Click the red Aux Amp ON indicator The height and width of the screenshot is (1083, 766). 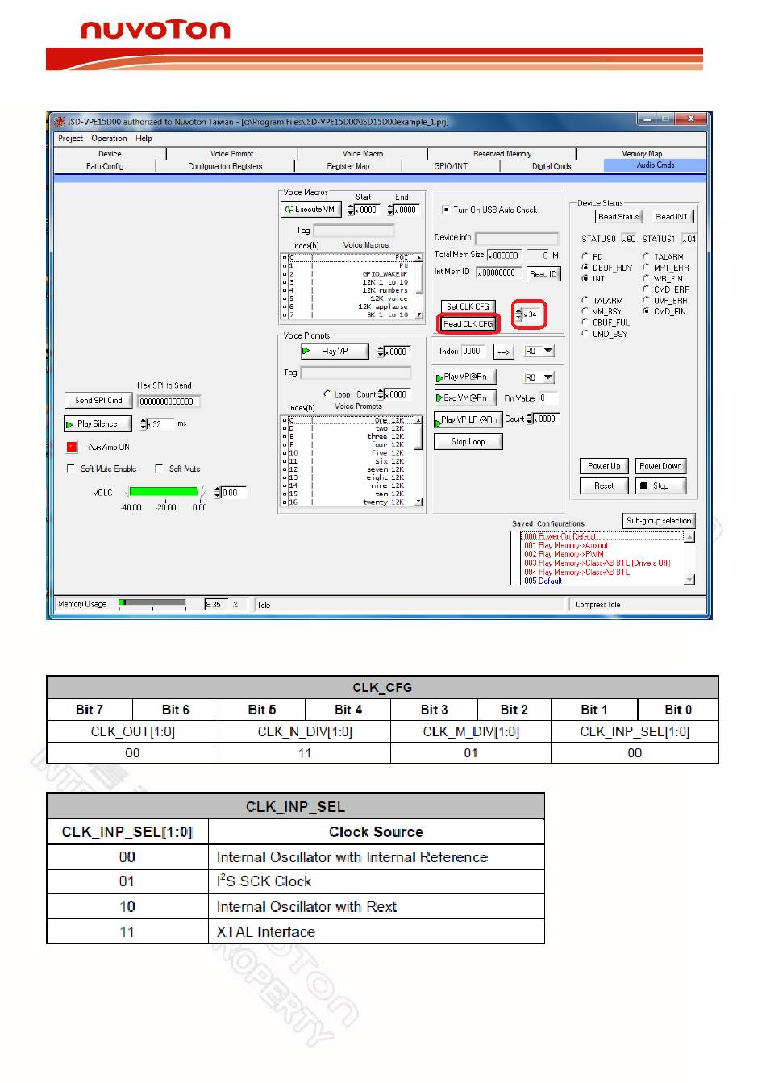coord(72,447)
